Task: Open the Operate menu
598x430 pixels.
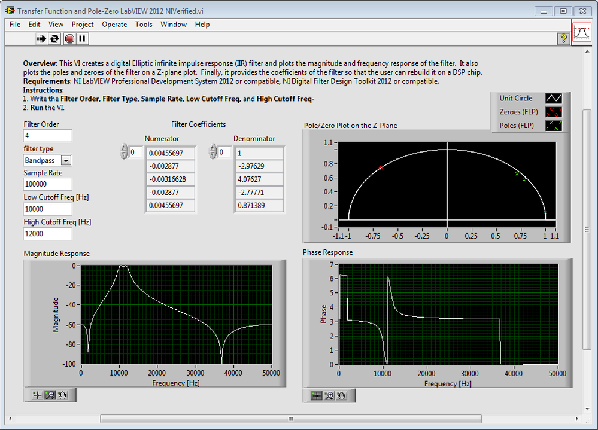Action: pyautogui.click(x=114, y=25)
